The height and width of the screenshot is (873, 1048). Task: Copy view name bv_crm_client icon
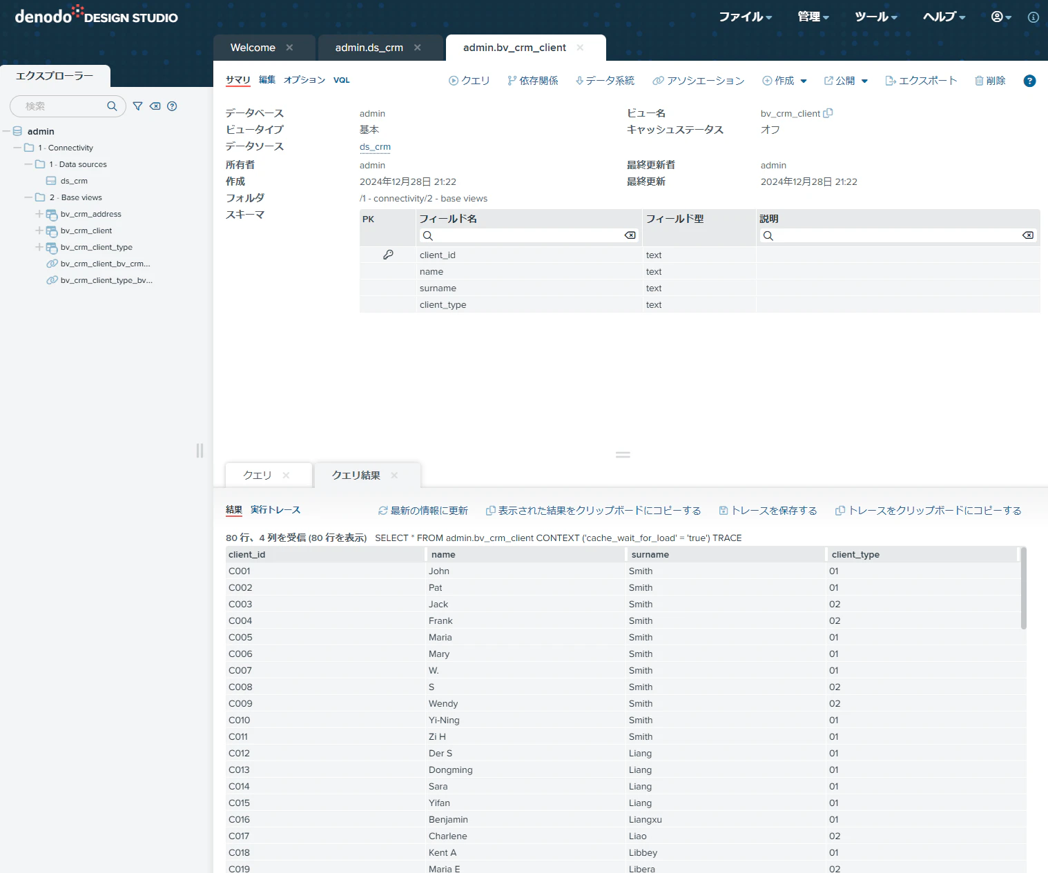pyautogui.click(x=828, y=113)
